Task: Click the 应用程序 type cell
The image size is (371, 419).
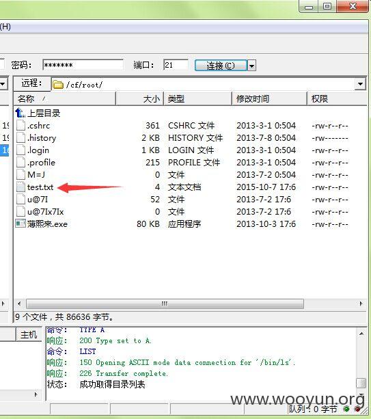Action: point(184,224)
